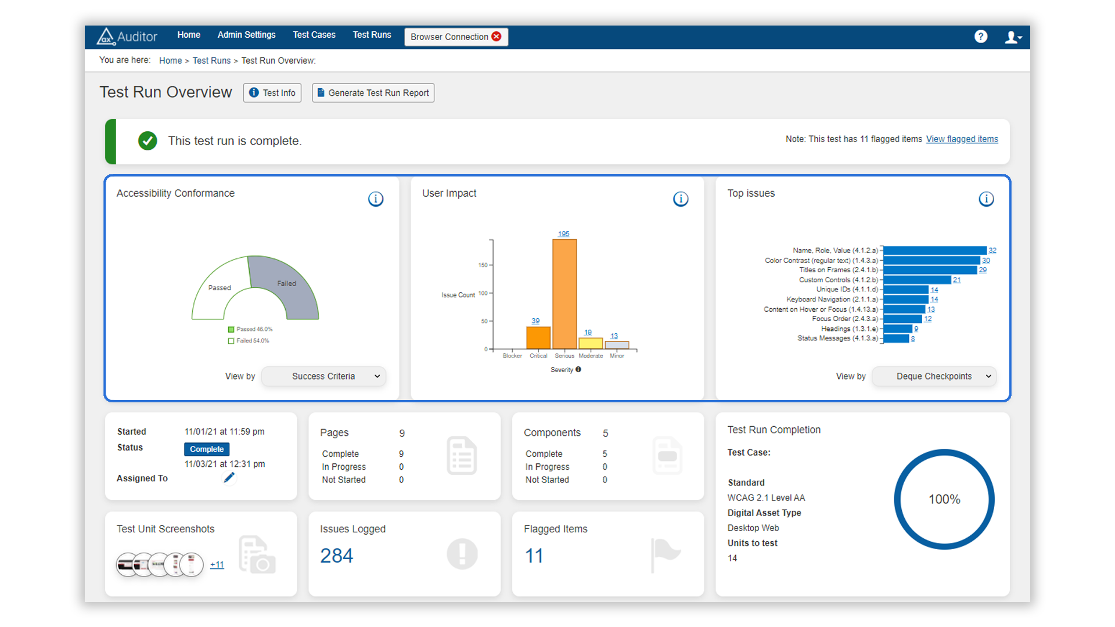Screen dimensions: 1115x627
Task: Click the Issues Logged exclamation icon
Action: tap(462, 554)
